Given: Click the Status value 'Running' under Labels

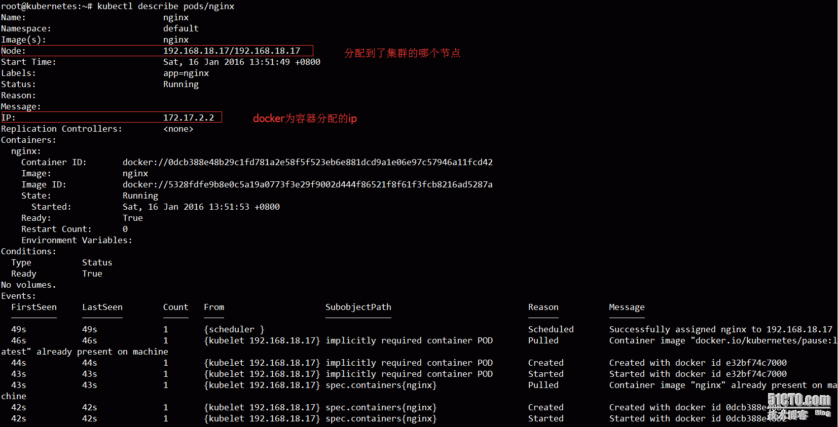Looking at the screenshot, I should tap(181, 85).
